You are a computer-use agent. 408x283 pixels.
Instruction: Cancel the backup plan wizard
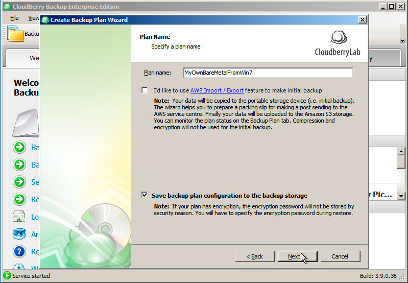click(x=341, y=256)
